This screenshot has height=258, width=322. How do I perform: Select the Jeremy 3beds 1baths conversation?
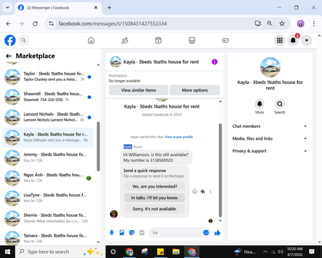(48, 157)
